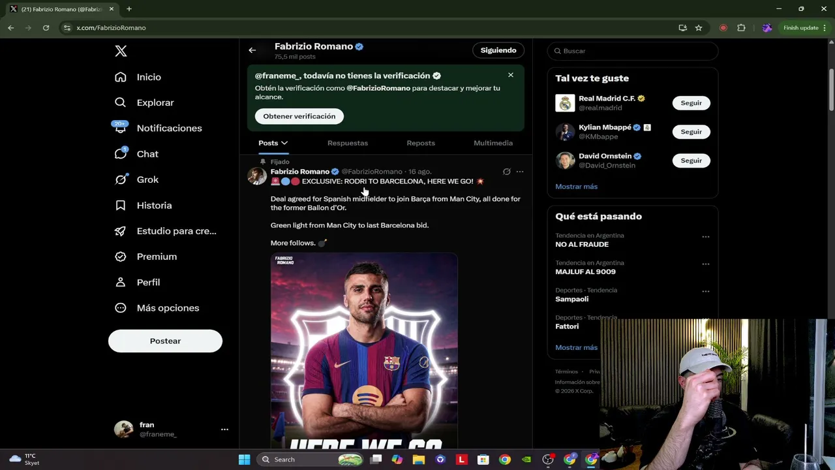
Task: Click the Perfil person icon
Action: tap(121, 282)
